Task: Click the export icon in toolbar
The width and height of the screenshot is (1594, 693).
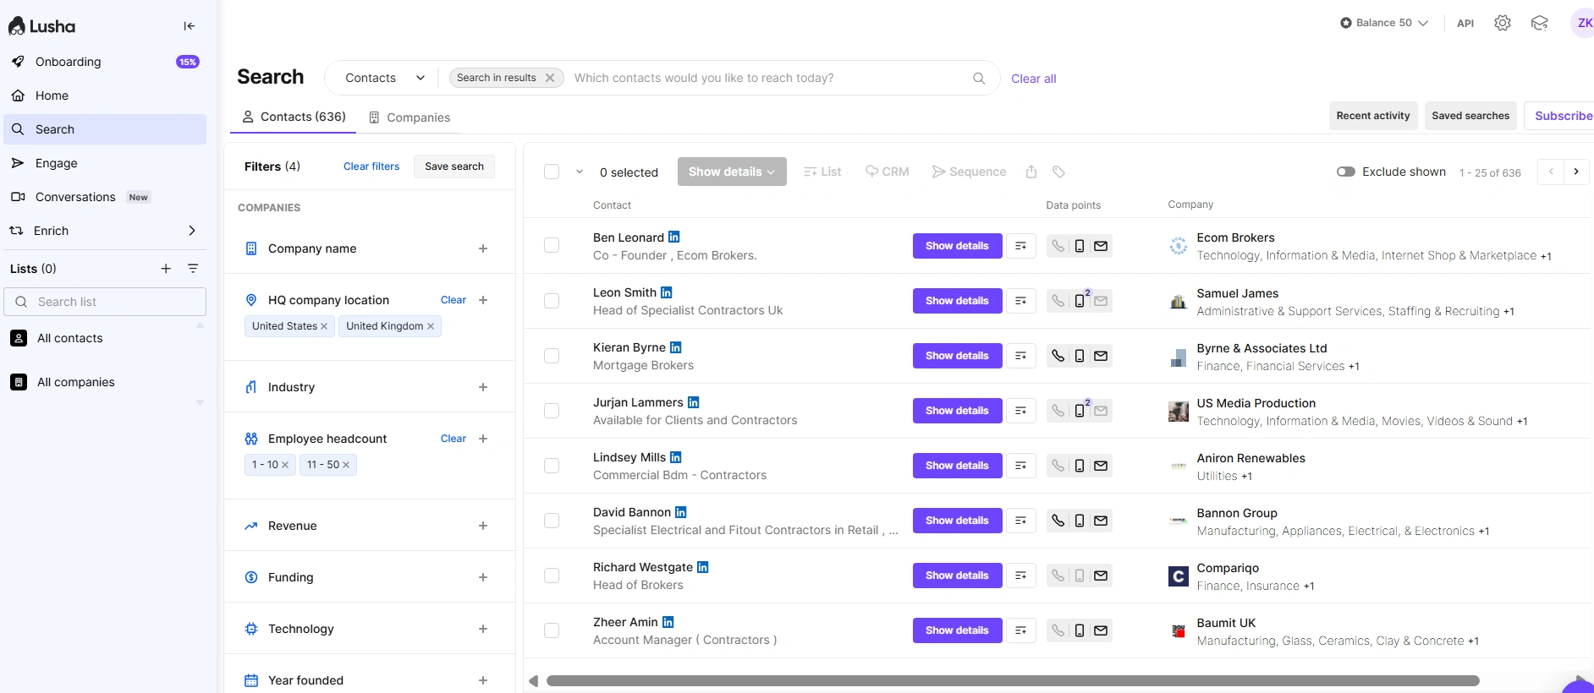Action: [1031, 172]
